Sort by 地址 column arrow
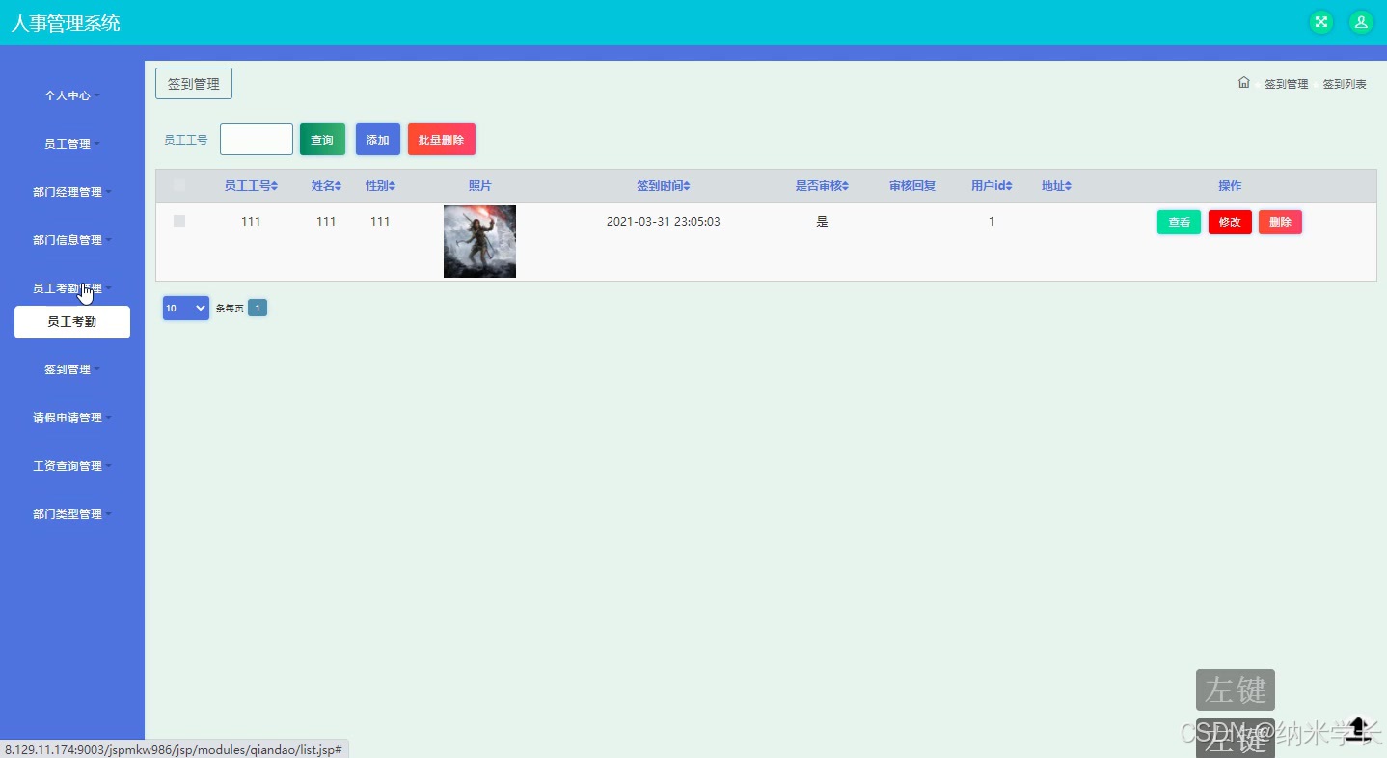This screenshot has width=1387, height=758. 1068,186
